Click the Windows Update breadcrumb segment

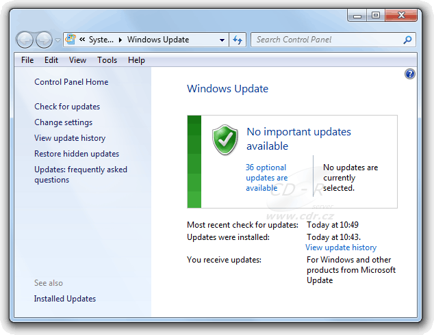pyautogui.click(x=158, y=40)
